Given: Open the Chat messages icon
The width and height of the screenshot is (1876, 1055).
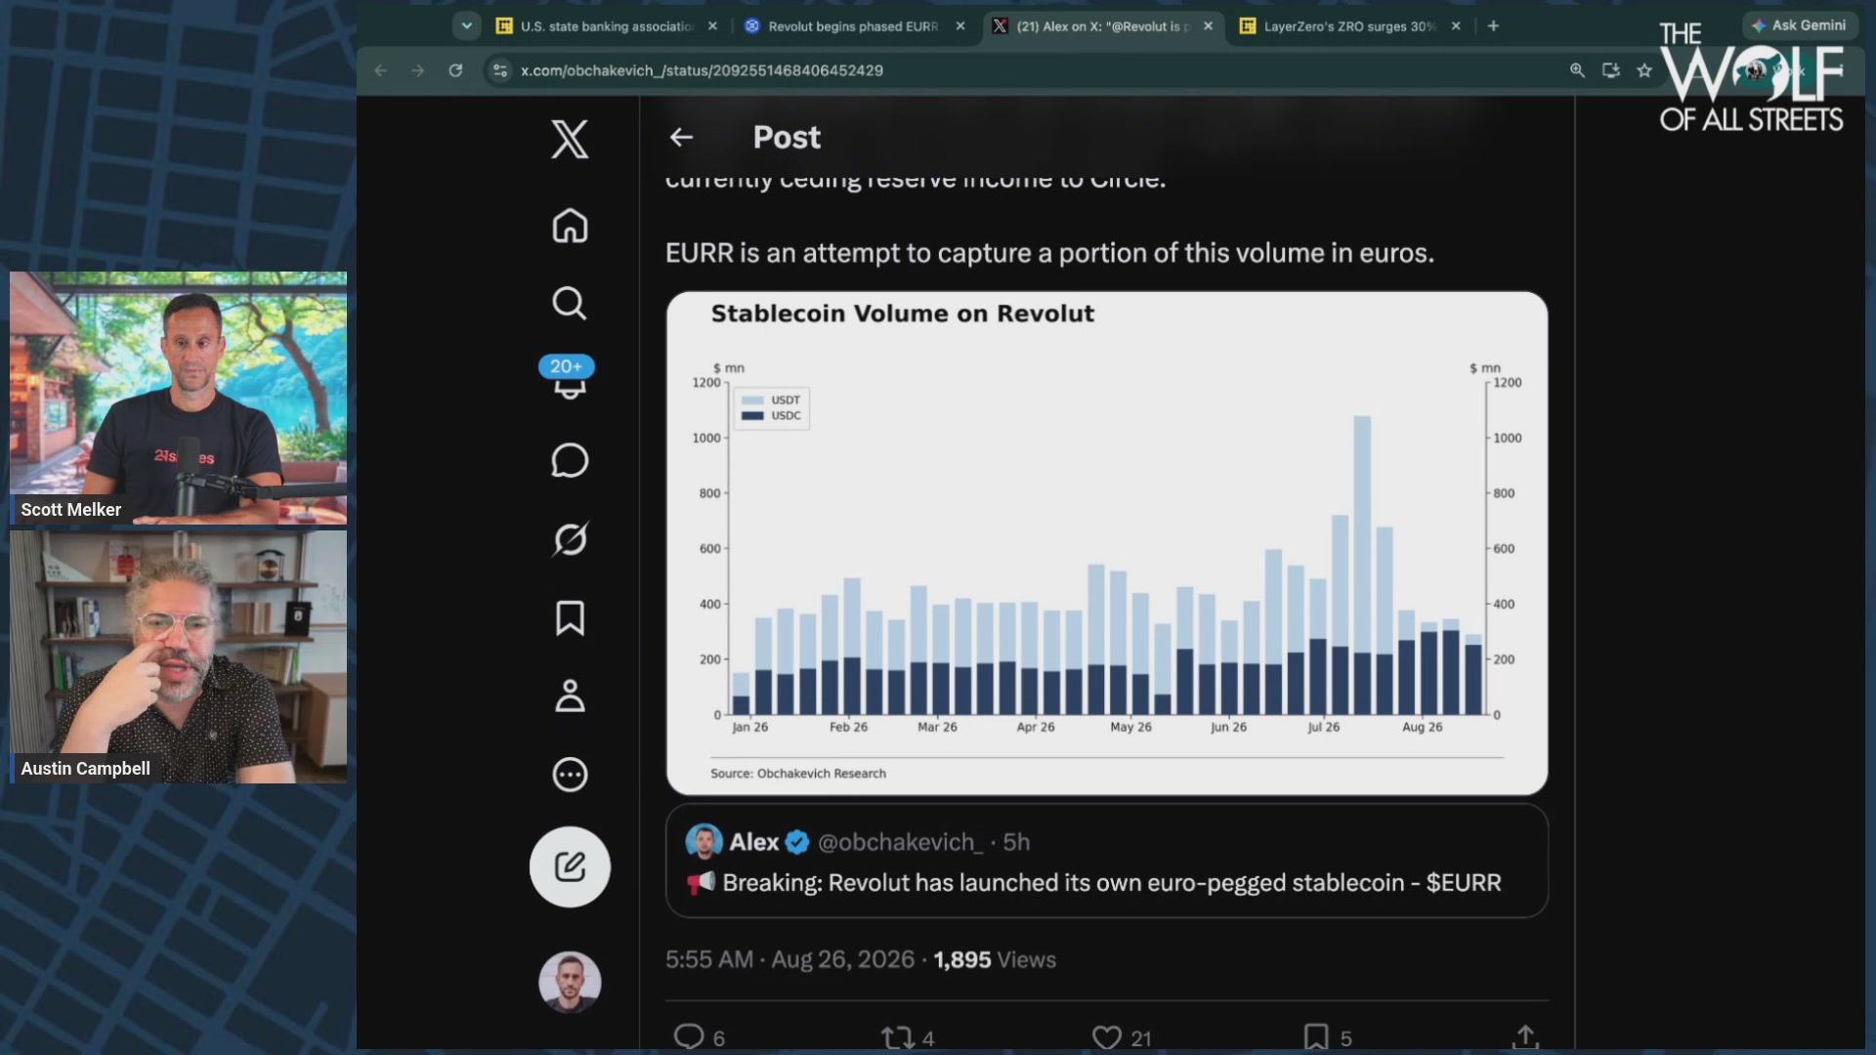Looking at the screenshot, I should click(570, 460).
